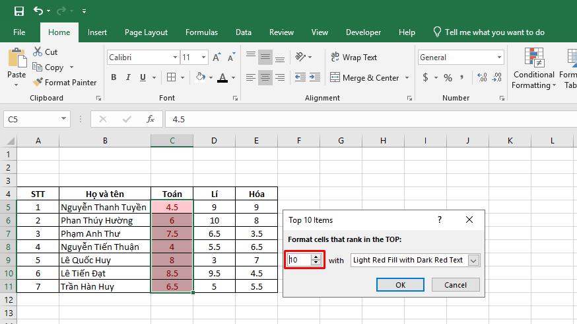Screen dimensions: 577x324
Task: Click Merge & Center
Action: tap(364, 77)
